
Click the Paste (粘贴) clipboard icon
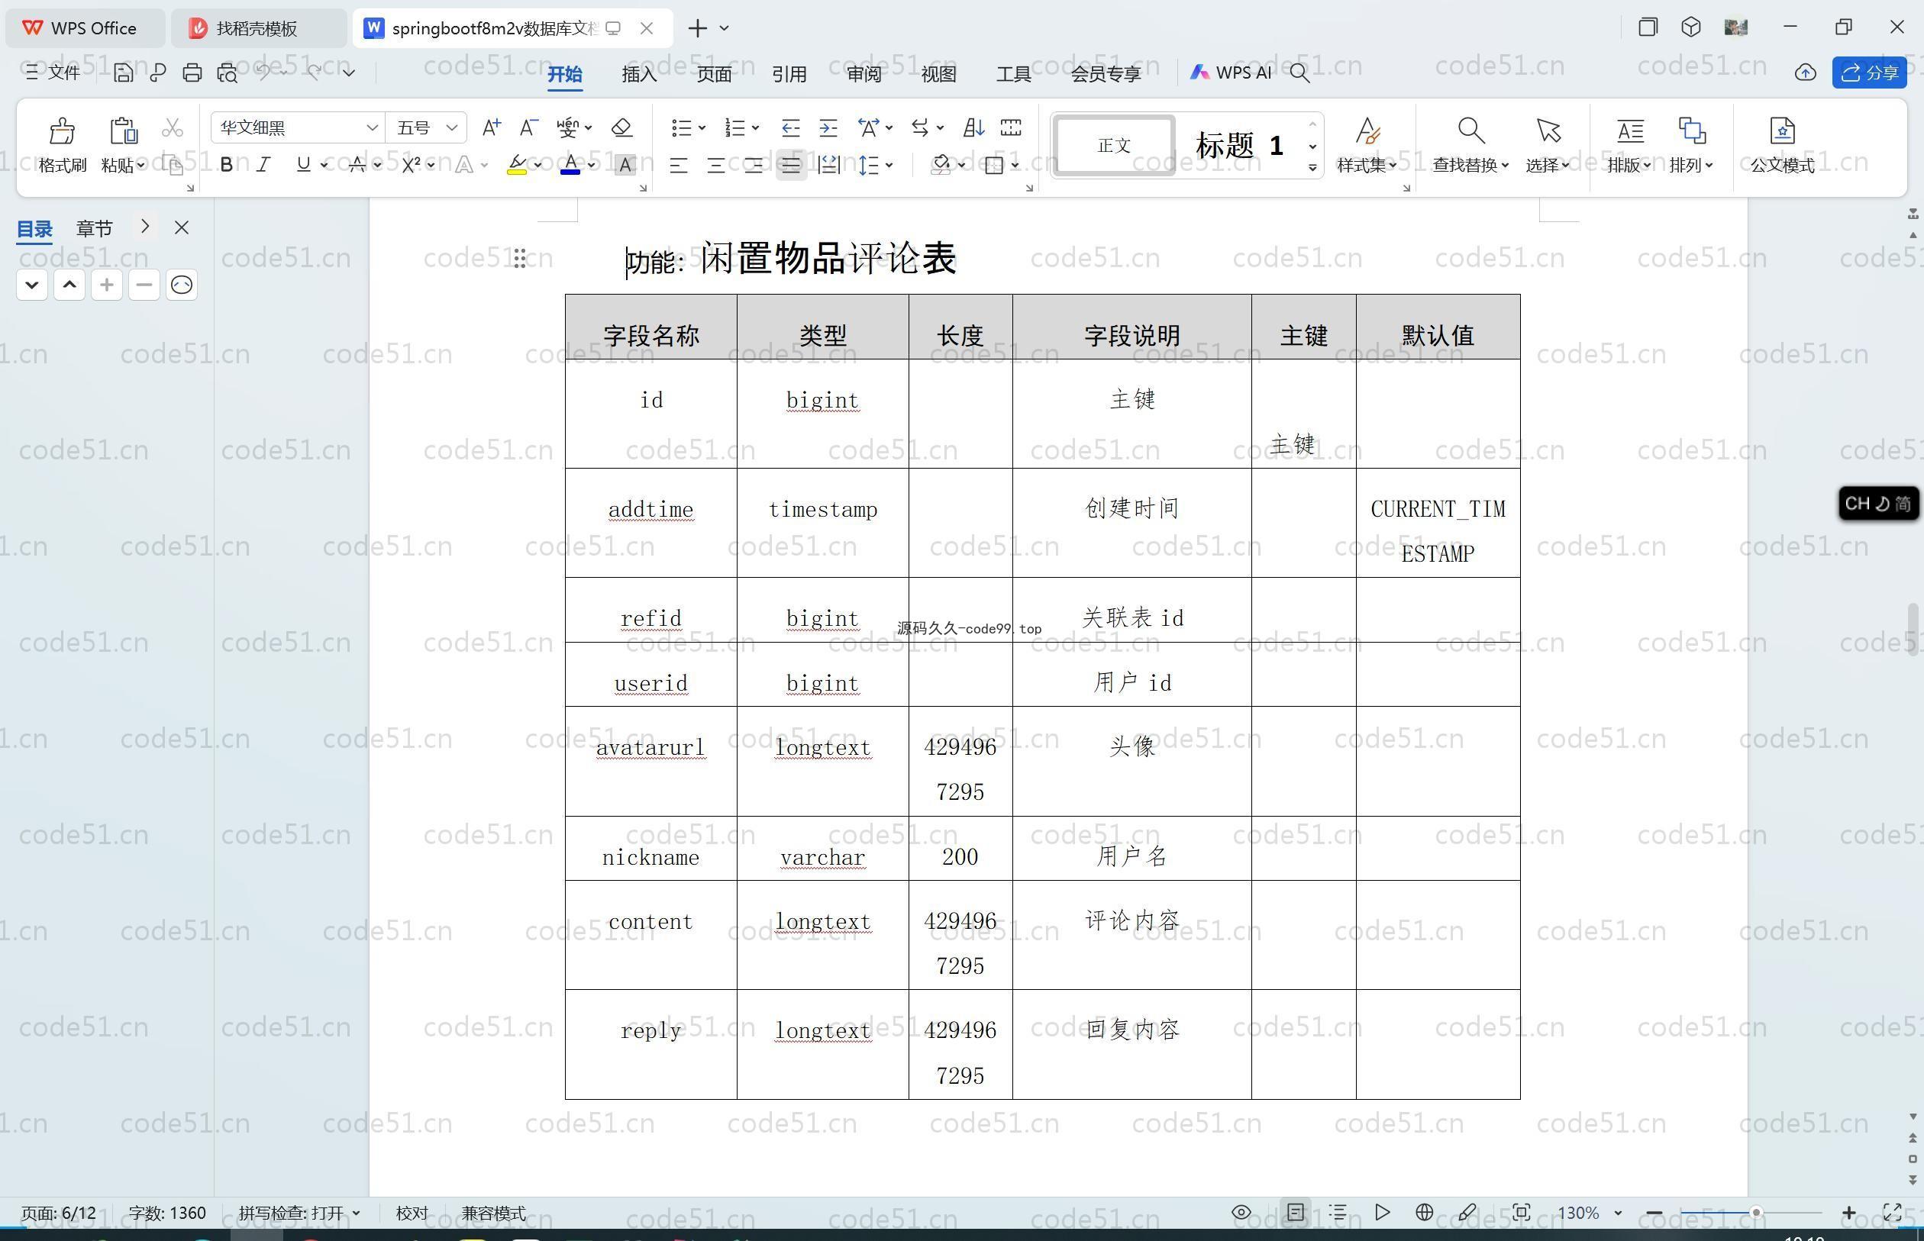click(124, 131)
